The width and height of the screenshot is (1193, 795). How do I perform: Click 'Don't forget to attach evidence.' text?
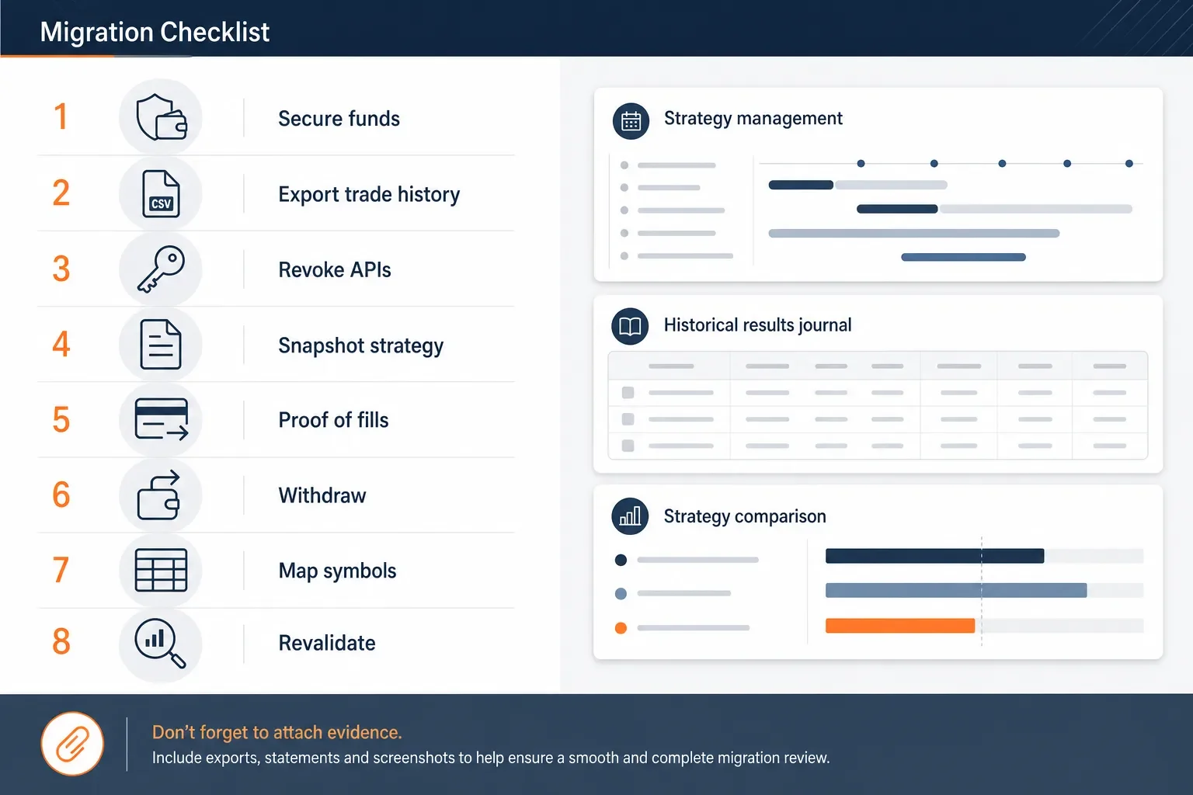pyautogui.click(x=277, y=732)
